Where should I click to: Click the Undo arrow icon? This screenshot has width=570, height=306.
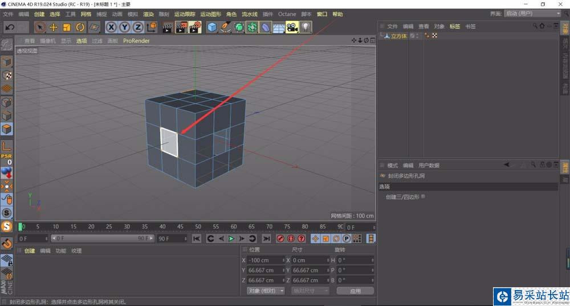pos(10,27)
